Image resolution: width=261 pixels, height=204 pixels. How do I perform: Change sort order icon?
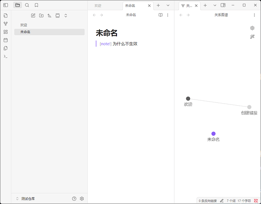[x=49, y=16]
